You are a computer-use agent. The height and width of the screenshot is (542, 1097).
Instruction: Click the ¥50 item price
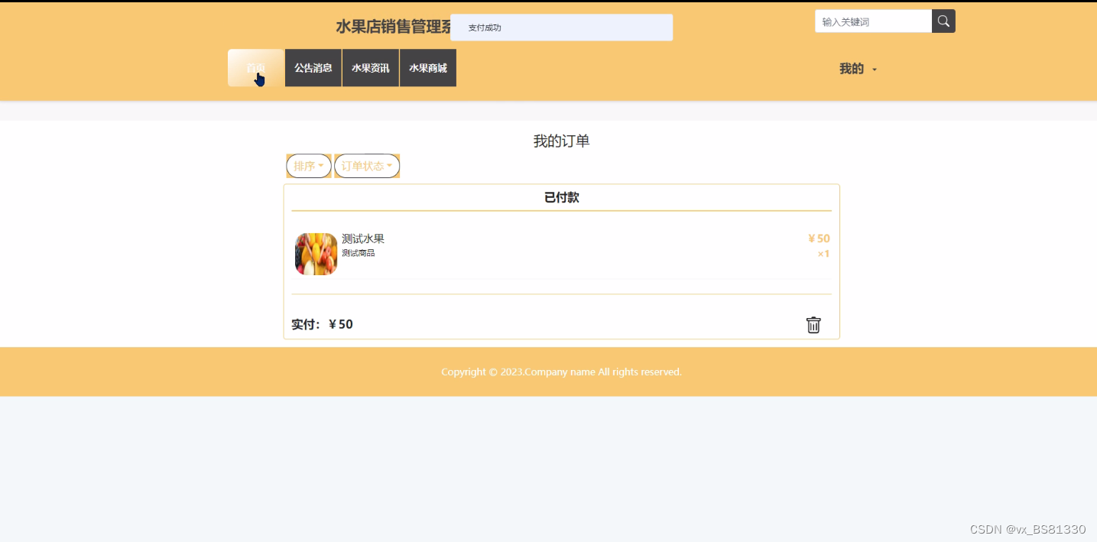(819, 239)
